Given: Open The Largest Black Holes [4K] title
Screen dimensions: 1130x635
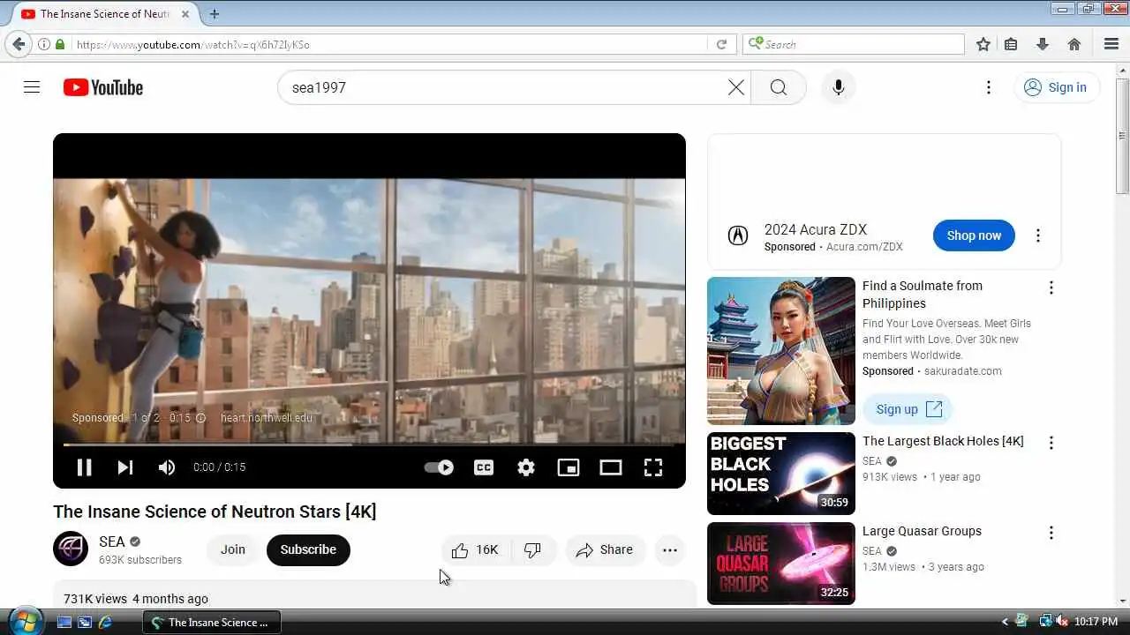Looking at the screenshot, I should (943, 441).
